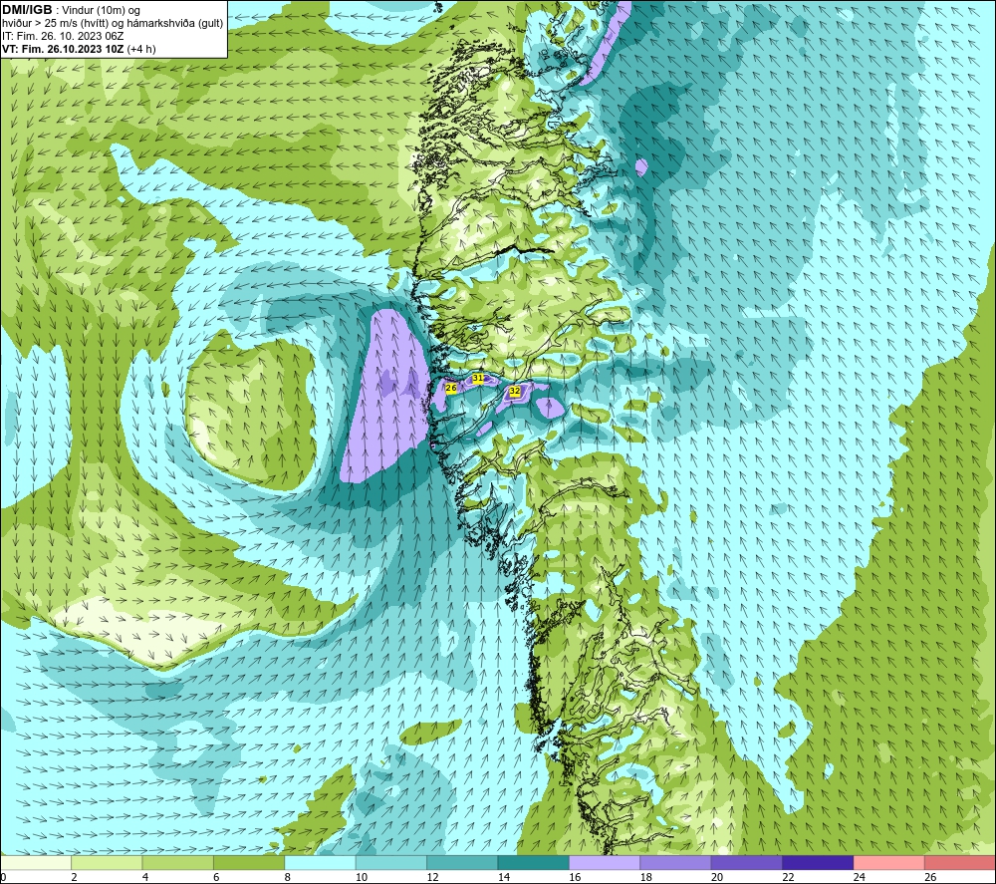Viewport: 996px width, 884px height.
Task: Select the above-26 m/s salmon legend swatch
Action: coord(960,862)
